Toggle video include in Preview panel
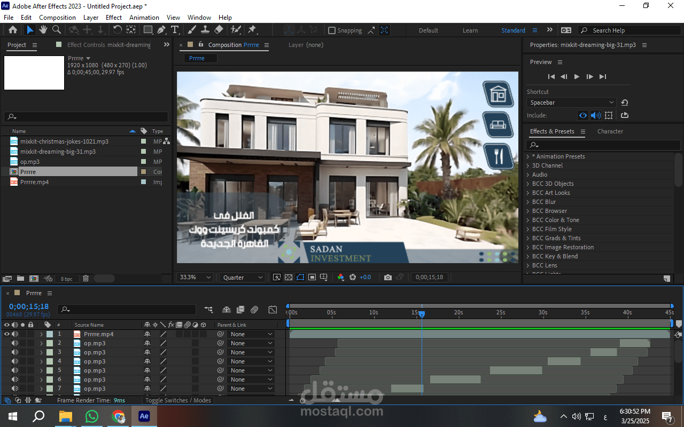The image size is (684, 427). (583, 115)
